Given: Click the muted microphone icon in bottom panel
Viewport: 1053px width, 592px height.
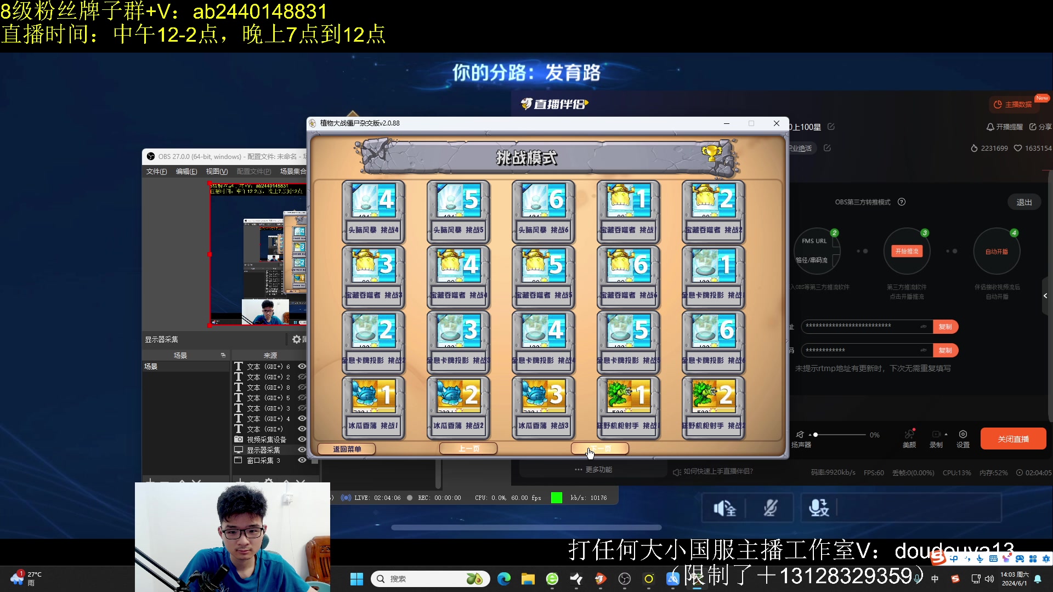Looking at the screenshot, I should [771, 508].
